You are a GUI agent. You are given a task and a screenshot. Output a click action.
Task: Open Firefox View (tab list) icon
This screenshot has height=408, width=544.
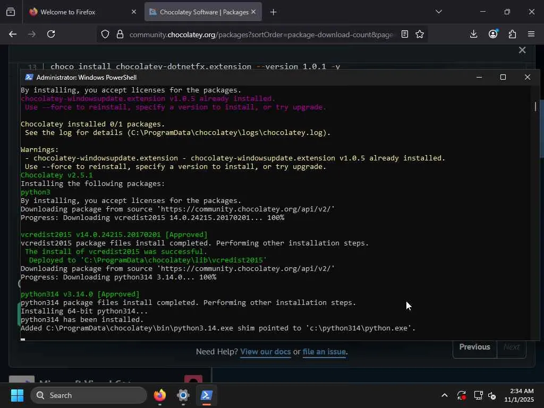[x=11, y=12]
